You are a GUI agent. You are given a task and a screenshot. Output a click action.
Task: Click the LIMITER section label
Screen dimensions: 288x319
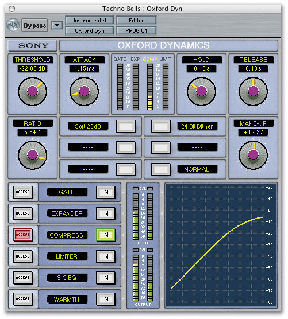click(x=67, y=256)
